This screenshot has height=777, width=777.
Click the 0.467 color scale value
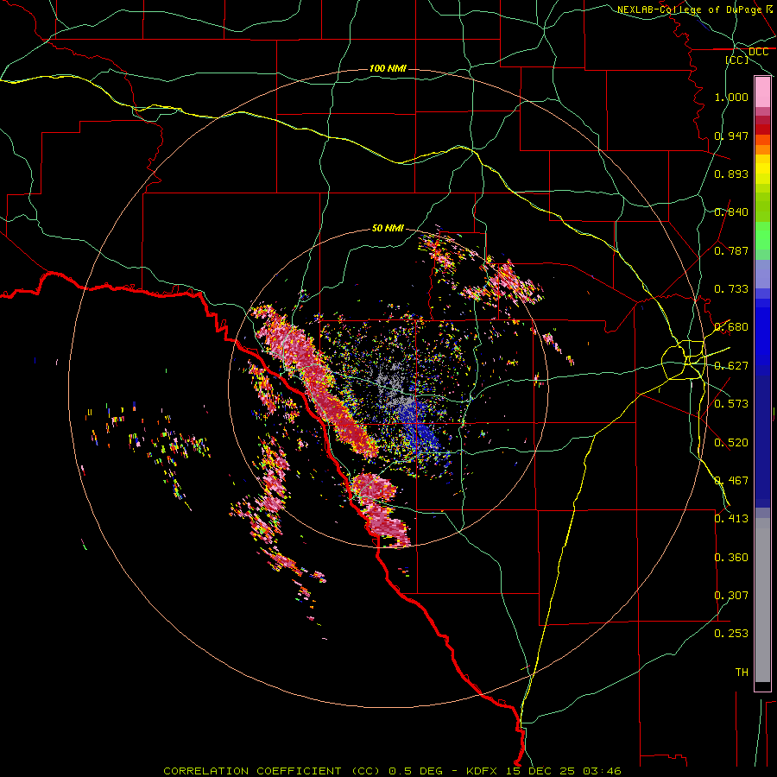(x=731, y=481)
